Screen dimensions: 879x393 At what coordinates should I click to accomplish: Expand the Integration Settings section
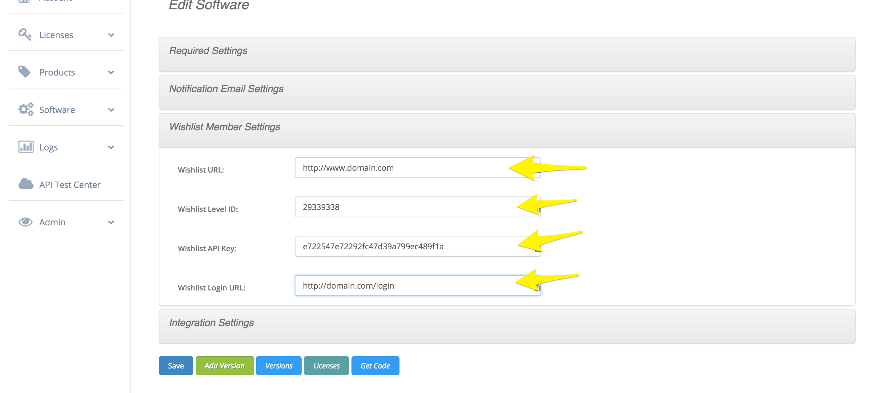click(x=507, y=326)
